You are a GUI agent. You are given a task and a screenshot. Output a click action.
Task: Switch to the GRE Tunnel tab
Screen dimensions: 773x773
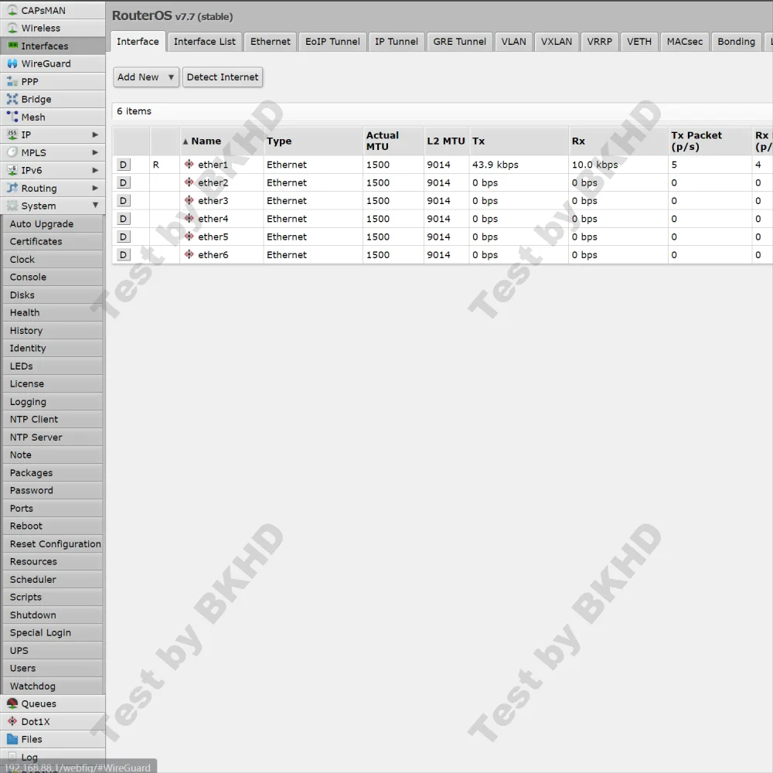point(459,42)
